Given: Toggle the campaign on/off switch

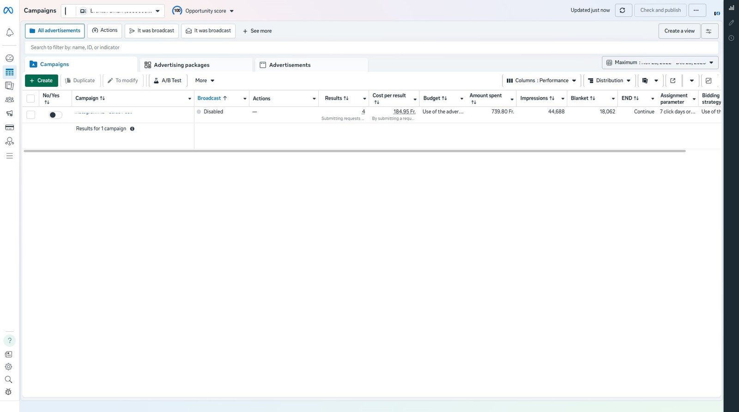Looking at the screenshot, I should [x=55, y=115].
